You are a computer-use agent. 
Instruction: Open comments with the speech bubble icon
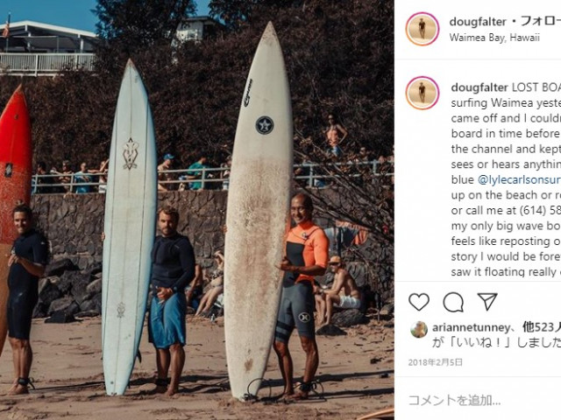pos(453,303)
